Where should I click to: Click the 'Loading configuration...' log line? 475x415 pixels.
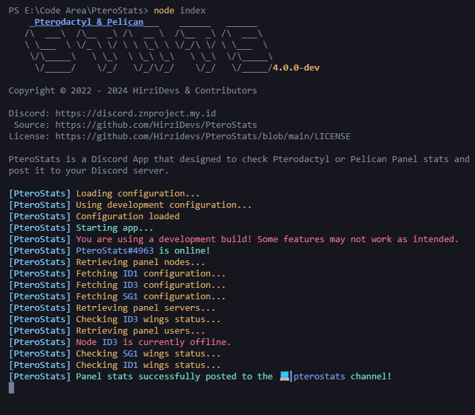[x=138, y=193]
